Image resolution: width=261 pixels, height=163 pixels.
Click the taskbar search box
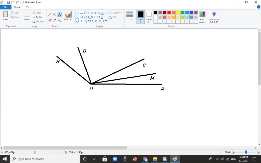45,159
